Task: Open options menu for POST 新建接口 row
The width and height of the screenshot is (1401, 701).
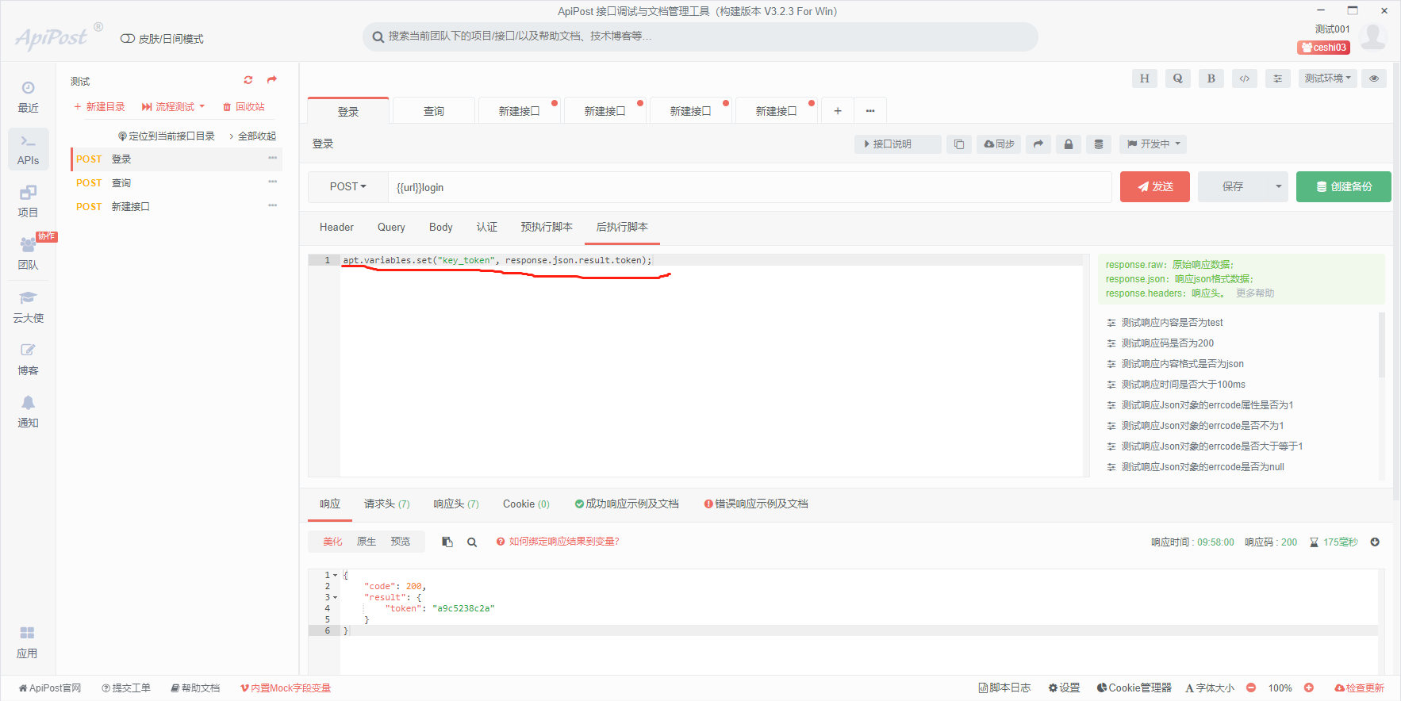Action: pyautogui.click(x=272, y=206)
